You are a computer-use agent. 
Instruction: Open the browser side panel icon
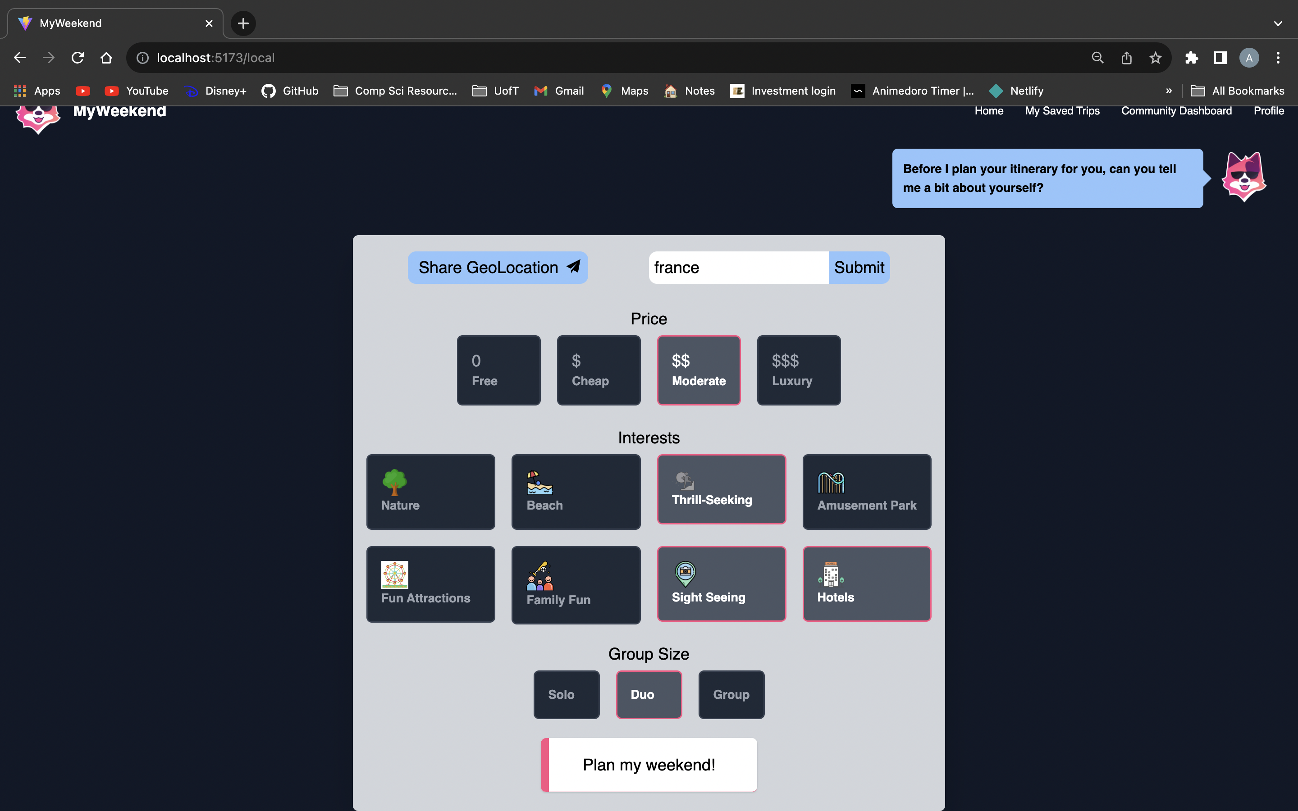[1220, 58]
